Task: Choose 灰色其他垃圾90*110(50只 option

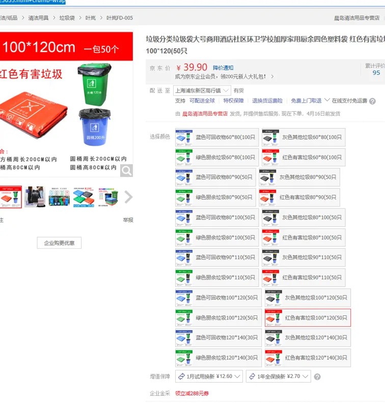Action: tap(304, 257)
